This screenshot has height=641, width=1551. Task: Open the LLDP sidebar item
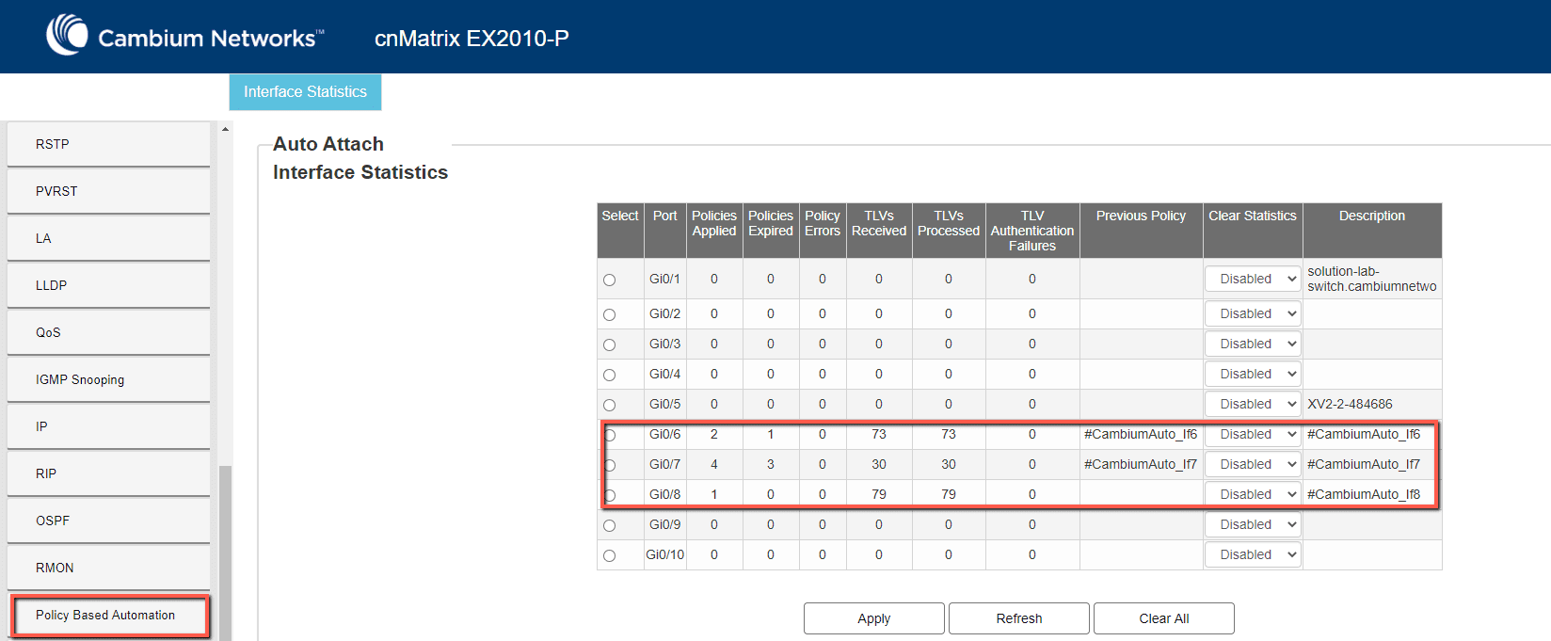[108, 285]
